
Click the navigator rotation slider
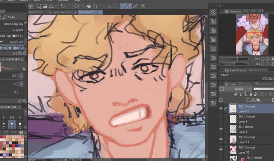234,64
